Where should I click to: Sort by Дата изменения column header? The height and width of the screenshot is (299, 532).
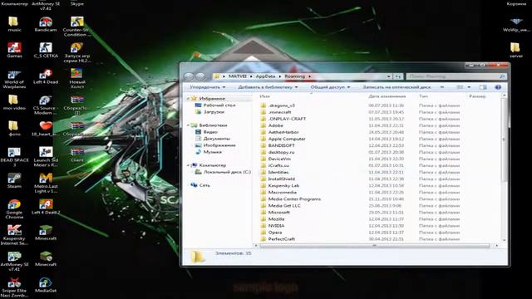click(x=391, y=96)
